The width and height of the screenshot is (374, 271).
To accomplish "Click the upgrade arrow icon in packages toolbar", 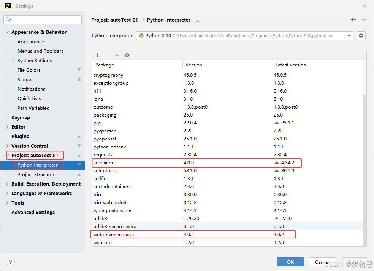I will pyautogui.click(x=117, y=55).
